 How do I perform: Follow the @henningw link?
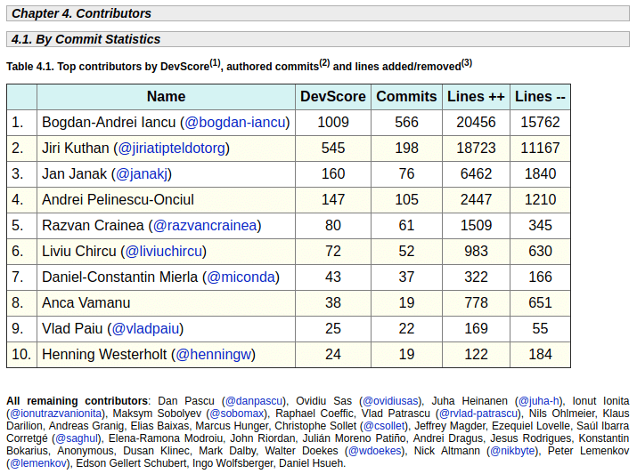(x=213, y=355)
